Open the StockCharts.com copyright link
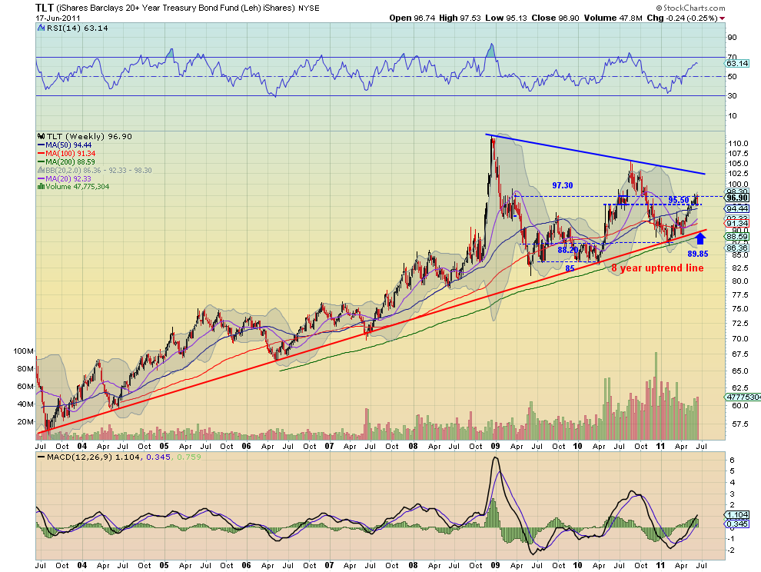761x572 pixels. [x=690, y=8]
